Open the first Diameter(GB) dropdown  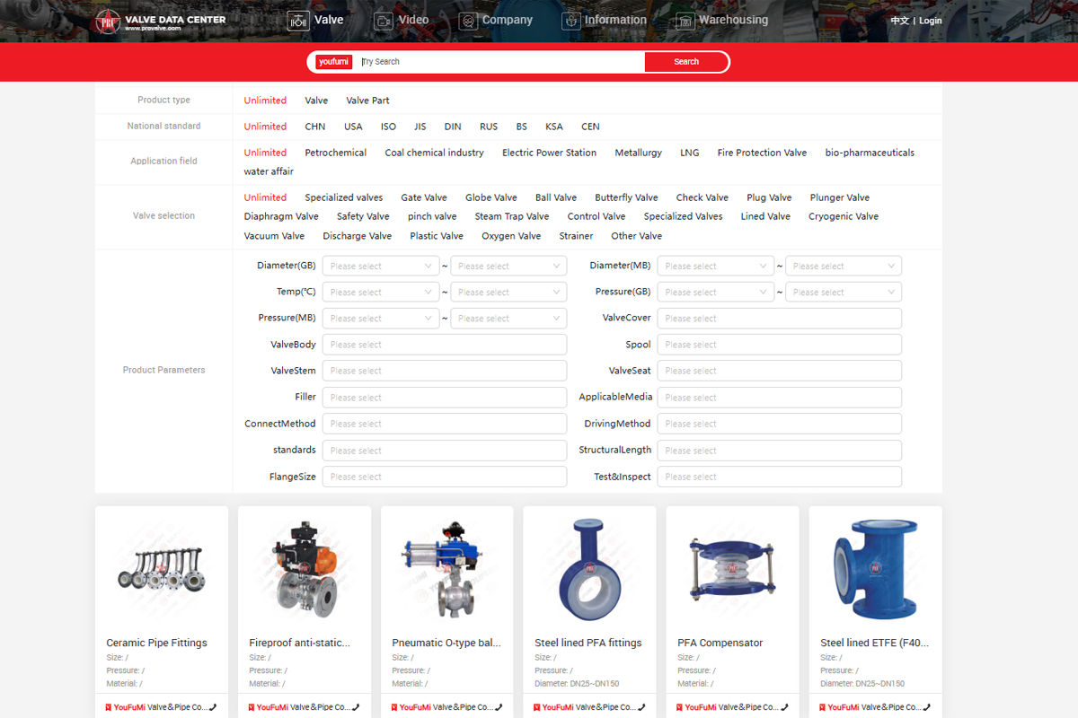click(380, 266)
